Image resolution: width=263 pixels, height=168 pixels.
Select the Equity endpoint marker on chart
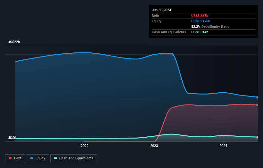pyautogui.click(x=258, y=97)
